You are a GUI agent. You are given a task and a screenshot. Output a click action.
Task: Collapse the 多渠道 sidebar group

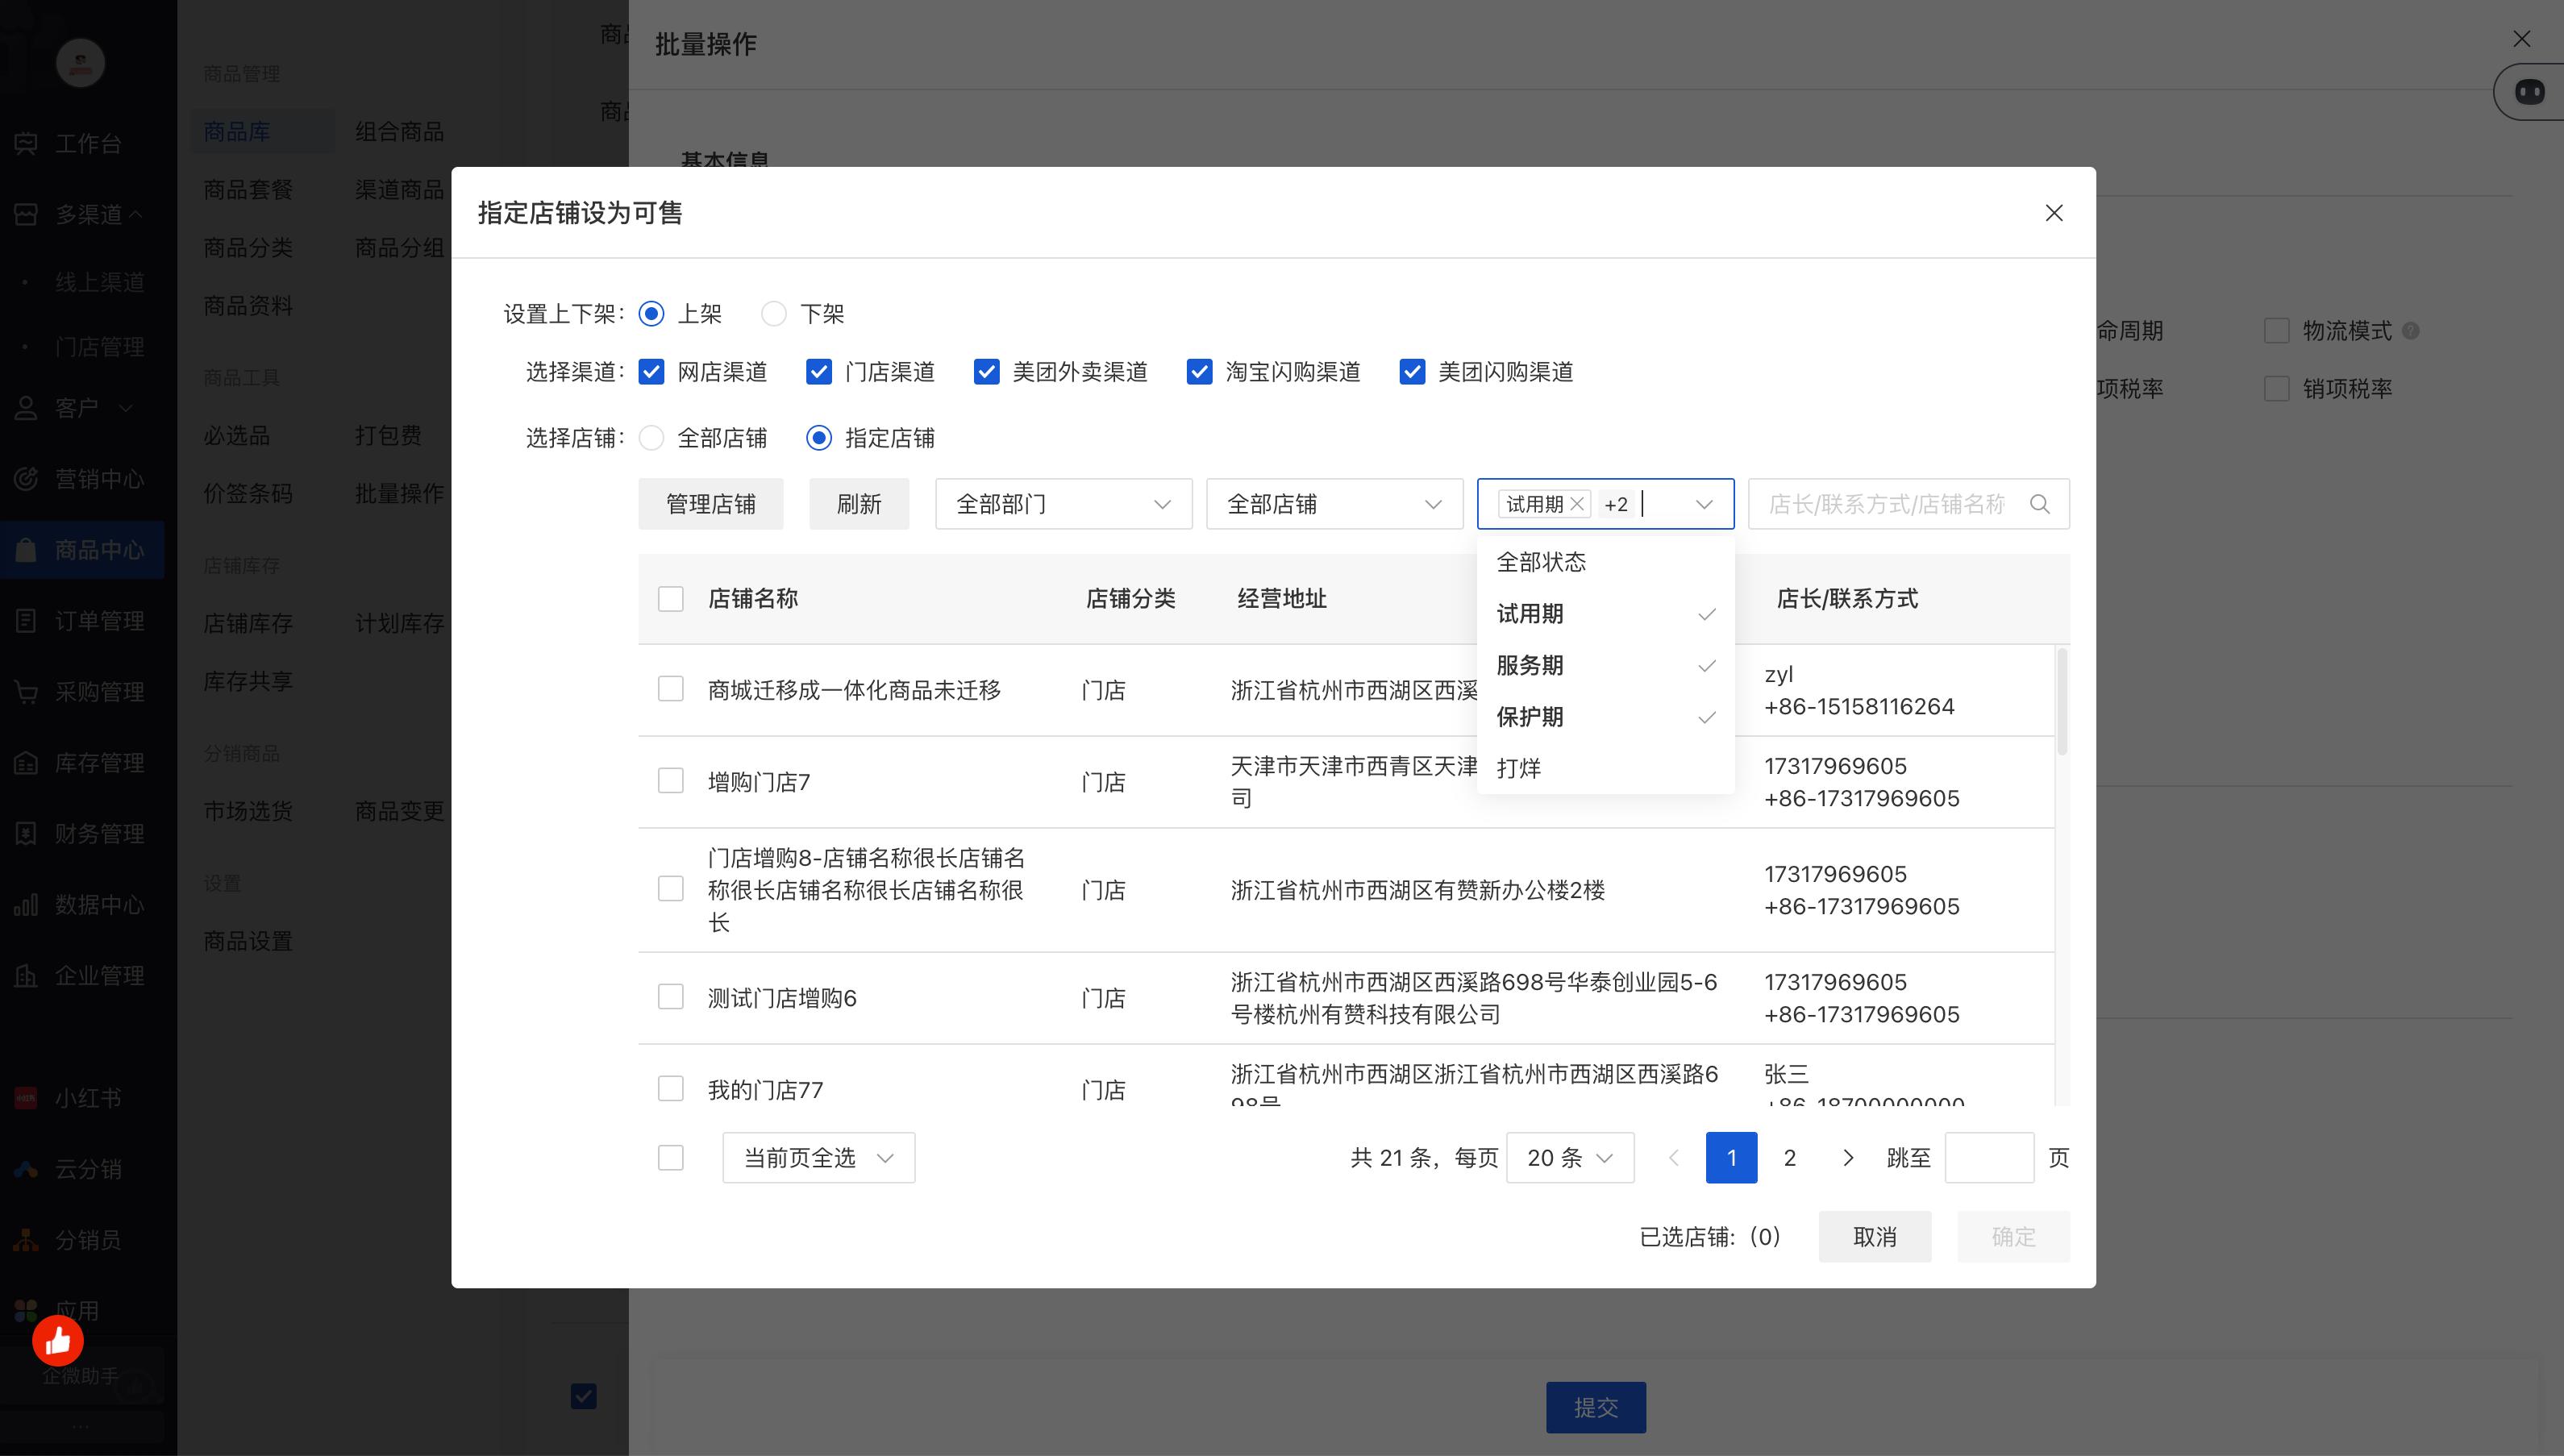(x=136, y=214)
